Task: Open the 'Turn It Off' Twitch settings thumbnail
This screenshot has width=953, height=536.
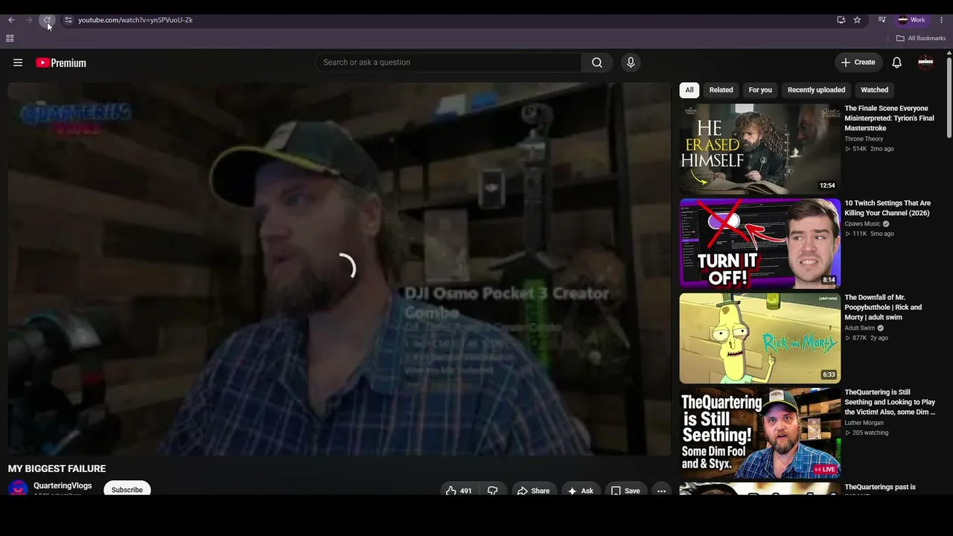Action: coord(760,243)
